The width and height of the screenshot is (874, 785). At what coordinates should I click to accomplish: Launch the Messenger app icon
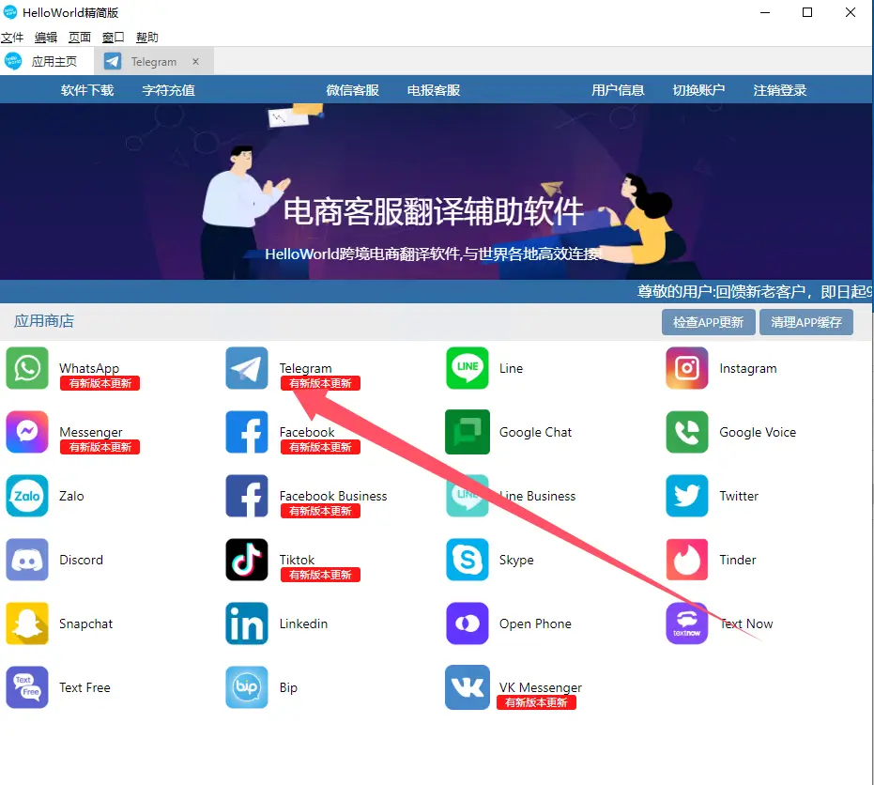[x=27, y=432]
